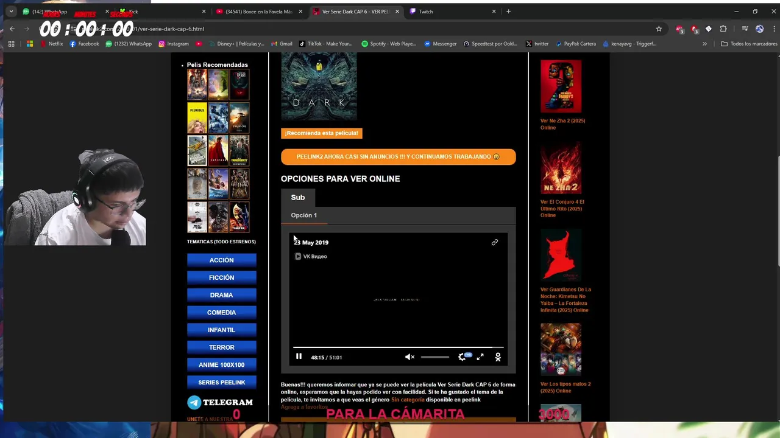The height and width of the screenshot is (438, 780).
Task: Open the TikTok bookmark
Action: click(x=326, y=44)
